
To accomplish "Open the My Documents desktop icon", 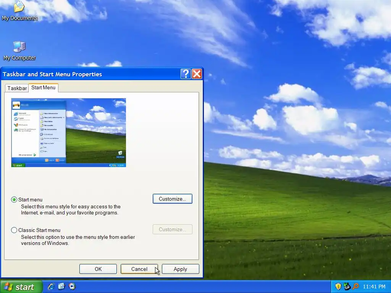I will pos(19,10).
